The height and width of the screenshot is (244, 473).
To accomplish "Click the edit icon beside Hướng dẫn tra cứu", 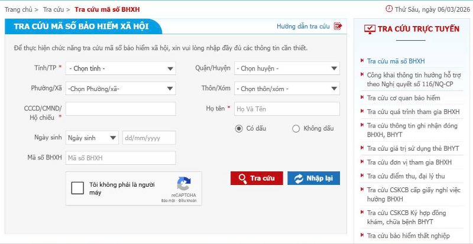I will [x=338, y=26].
